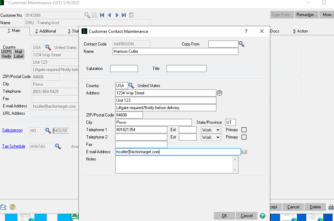Go to the next customer record
Screen dimensions: 334x221
(x=117, y=15)
